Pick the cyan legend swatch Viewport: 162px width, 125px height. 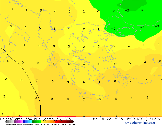pyautogui.click(x=31, y=122)
